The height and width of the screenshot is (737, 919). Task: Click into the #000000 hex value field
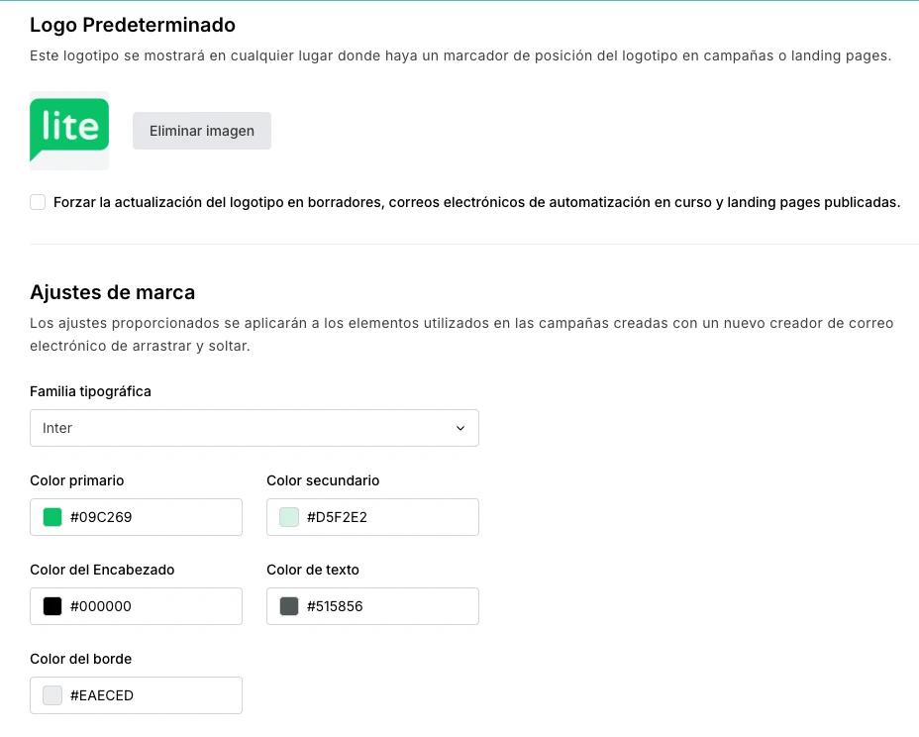coord(149,606)
